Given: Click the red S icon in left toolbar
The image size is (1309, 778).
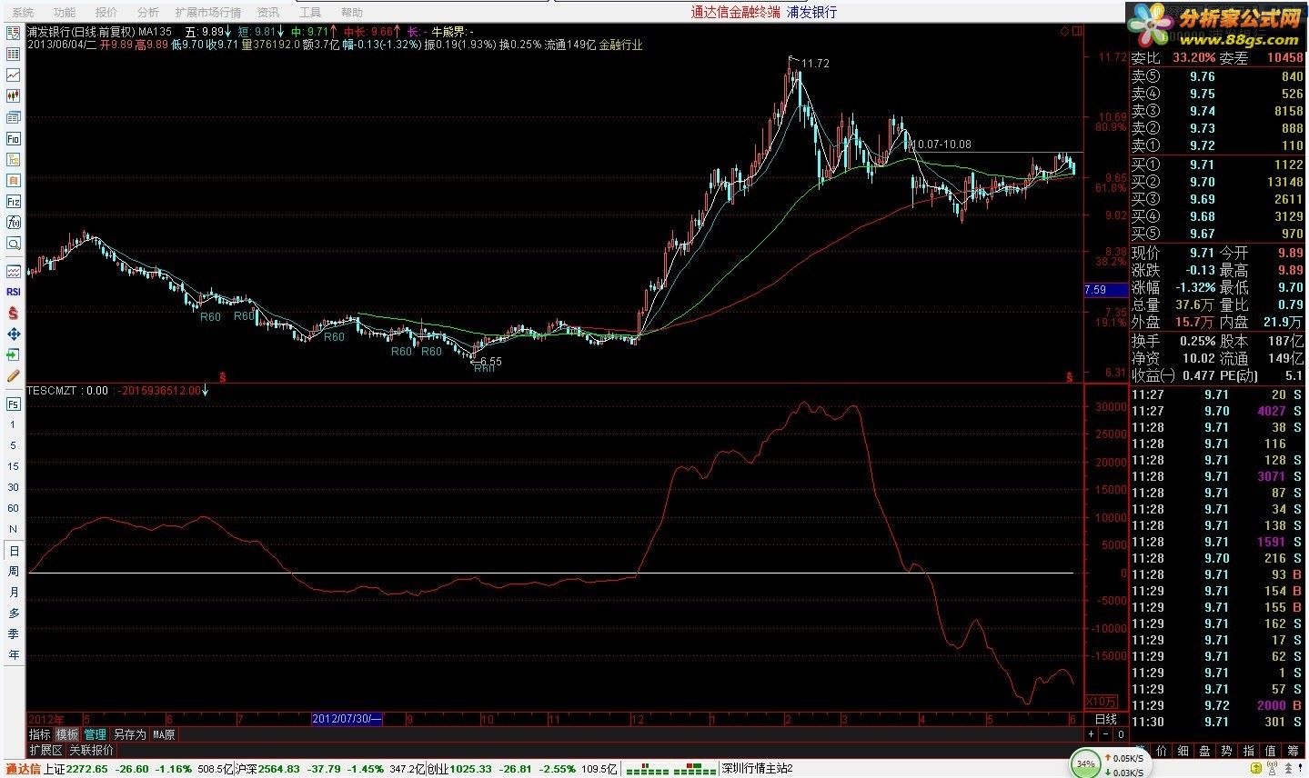Looking at the screenshot, I should (x=14, y=313).
